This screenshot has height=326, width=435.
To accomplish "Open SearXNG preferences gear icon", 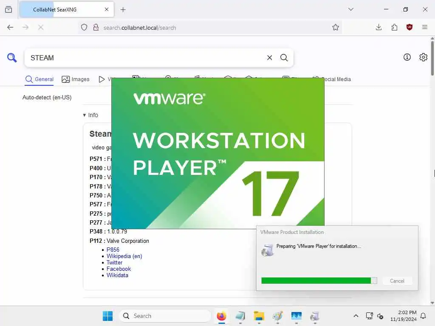I will point(424,57).
